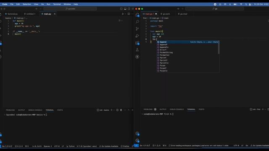This screenshot has height=151, width=269.
Task: Choose Append from the autocomplete list
Action: coord(187,42)
